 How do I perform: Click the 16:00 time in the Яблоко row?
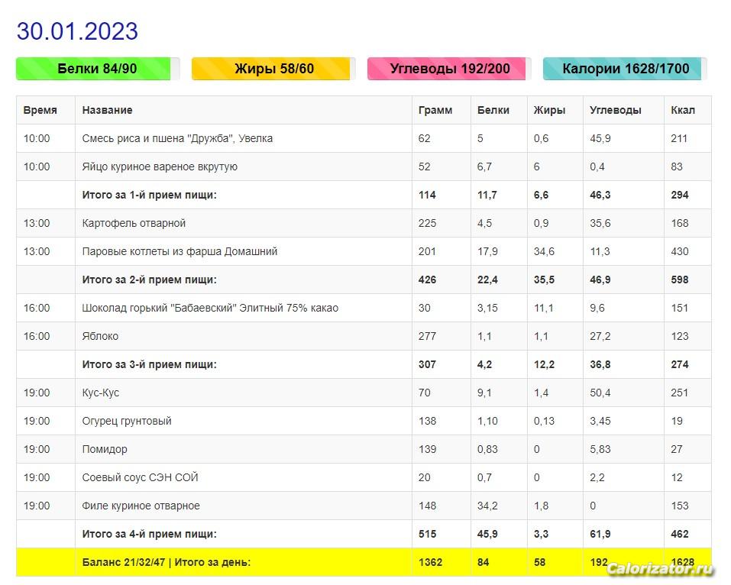click(37, 336)
